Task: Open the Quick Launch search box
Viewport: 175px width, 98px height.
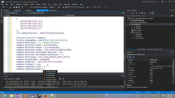Action: click(x=151, y=2)
